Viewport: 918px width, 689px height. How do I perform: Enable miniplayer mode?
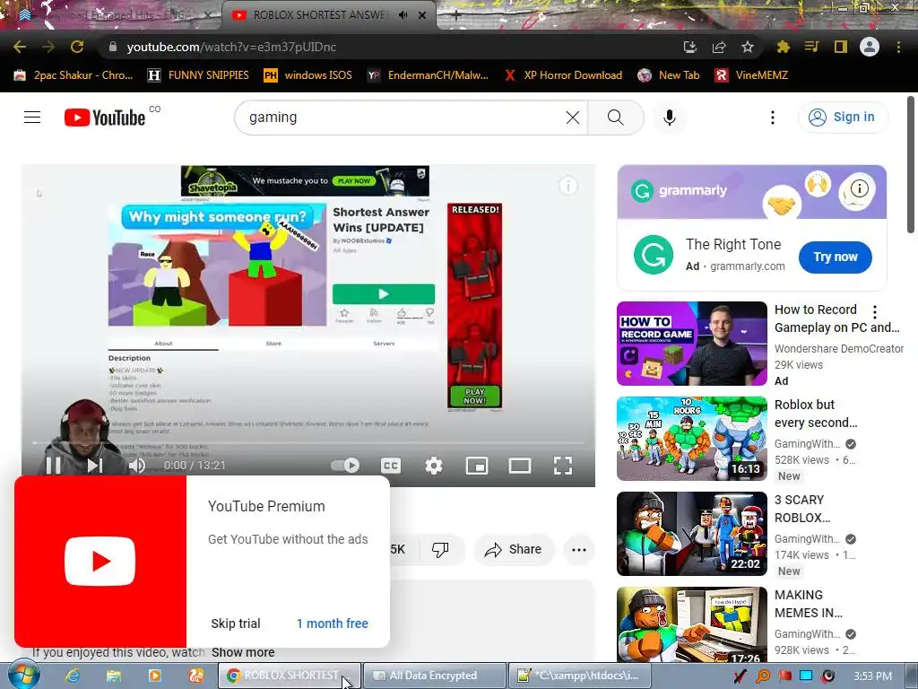[477, 466]
